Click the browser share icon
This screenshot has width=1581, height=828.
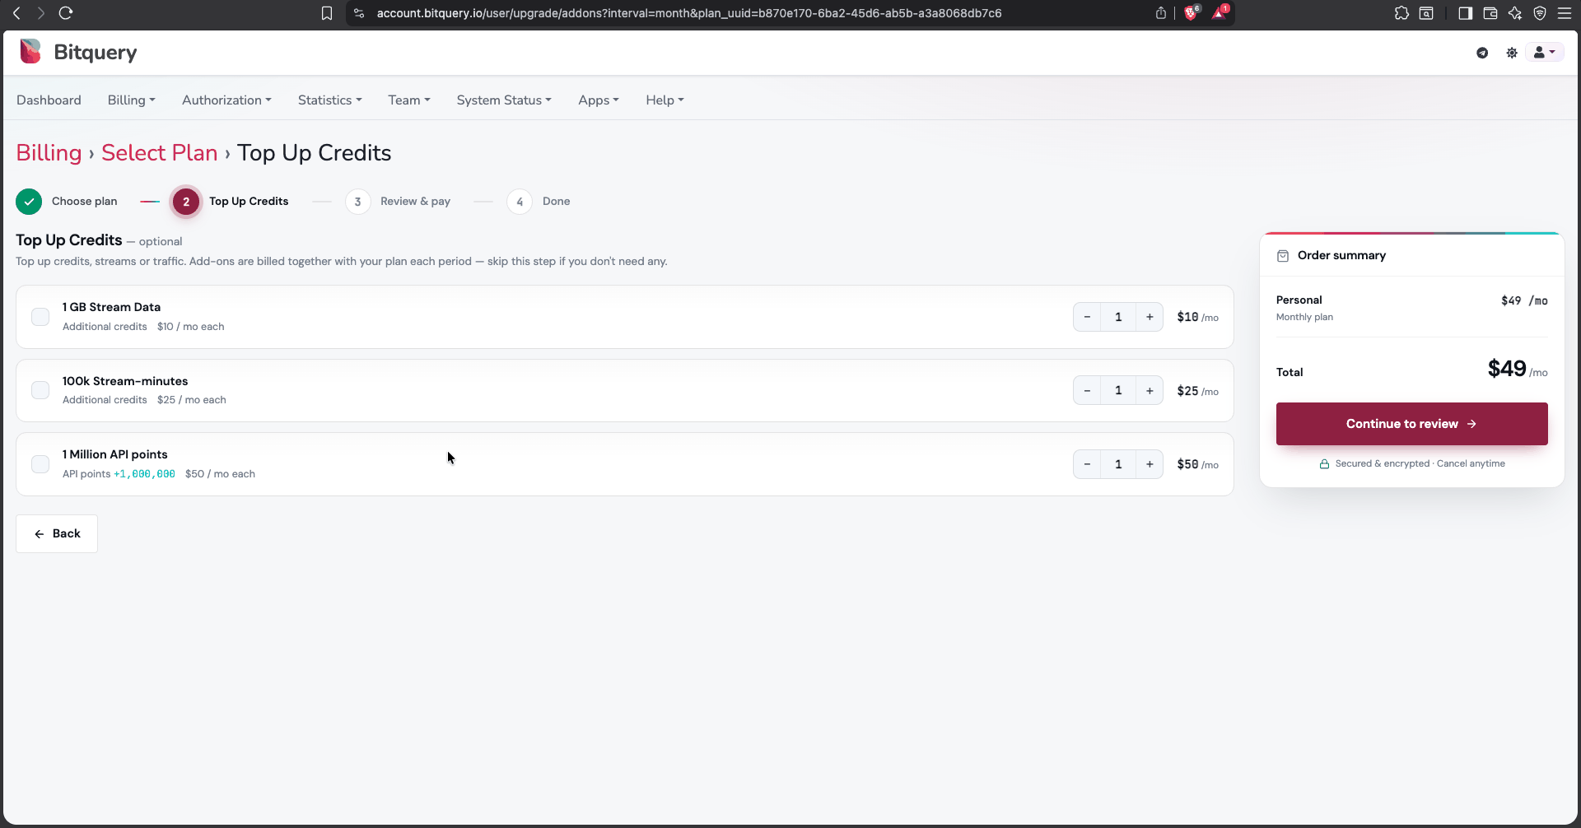click(x=1161, y=13)
